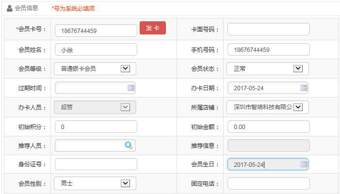This screenshot has height=194, width=340.
Task: Click the greyed 推荐信息 field
Action: click(268, 145)
